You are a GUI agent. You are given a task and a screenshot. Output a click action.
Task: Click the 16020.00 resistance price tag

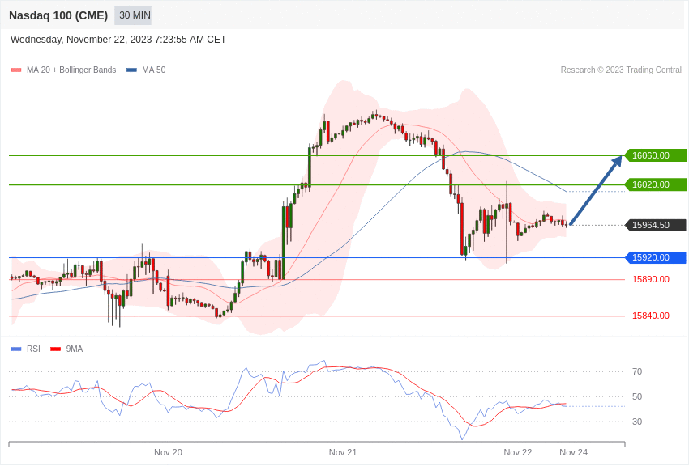click(x=655, y=184)
